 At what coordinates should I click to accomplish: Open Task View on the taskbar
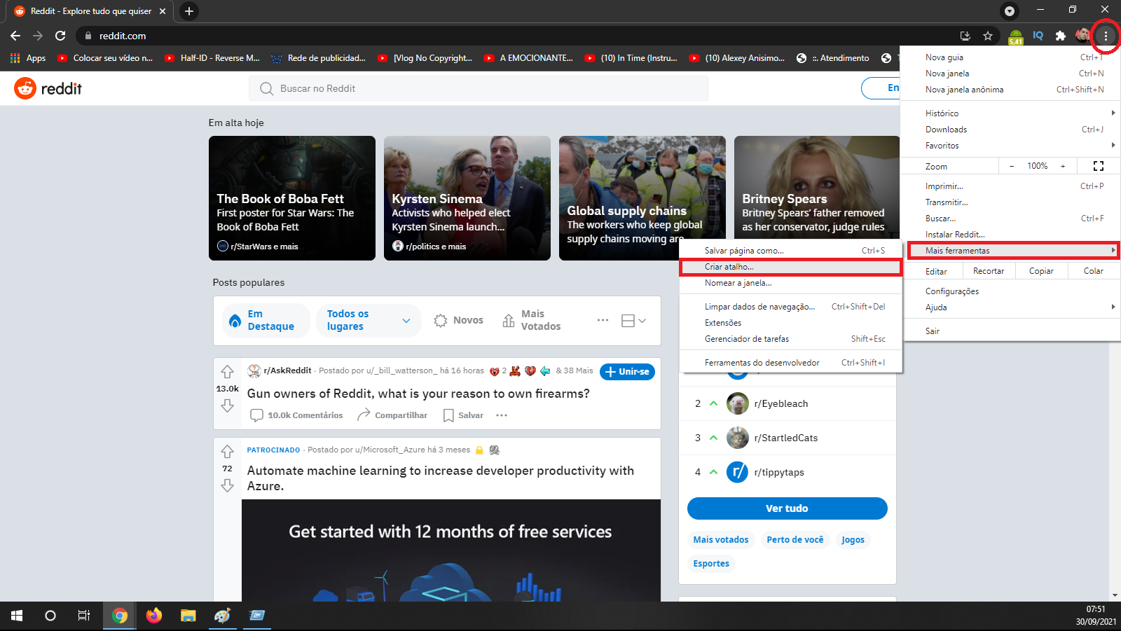click(84, 616)
